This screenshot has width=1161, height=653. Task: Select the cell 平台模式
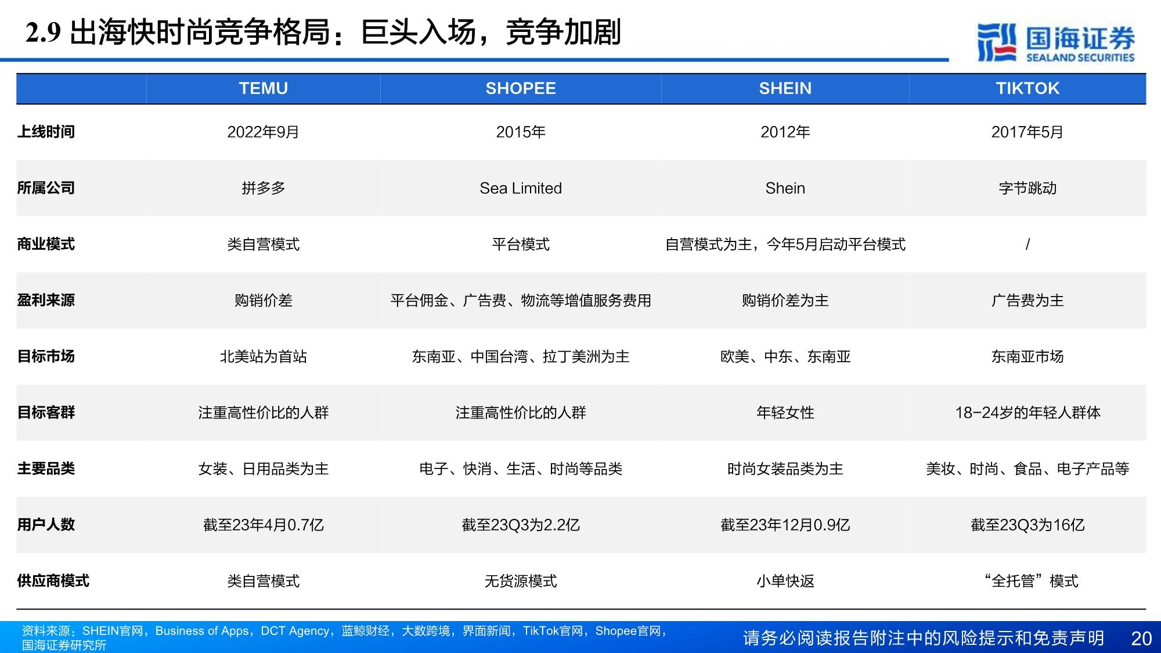[521, 244]
